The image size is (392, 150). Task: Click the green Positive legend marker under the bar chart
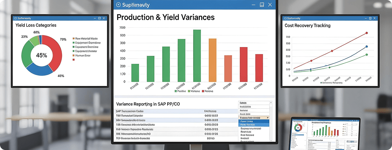click(175, 91)
